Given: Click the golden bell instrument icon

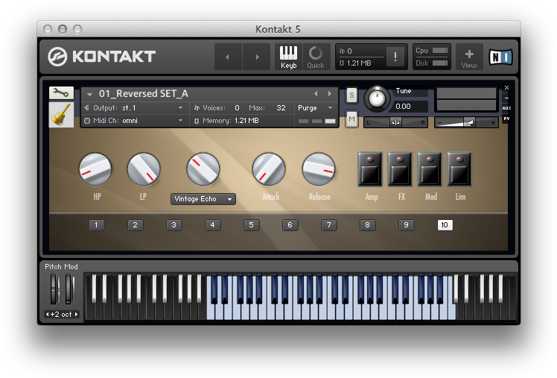Looking at the screenshot, I should pos(61,115).
